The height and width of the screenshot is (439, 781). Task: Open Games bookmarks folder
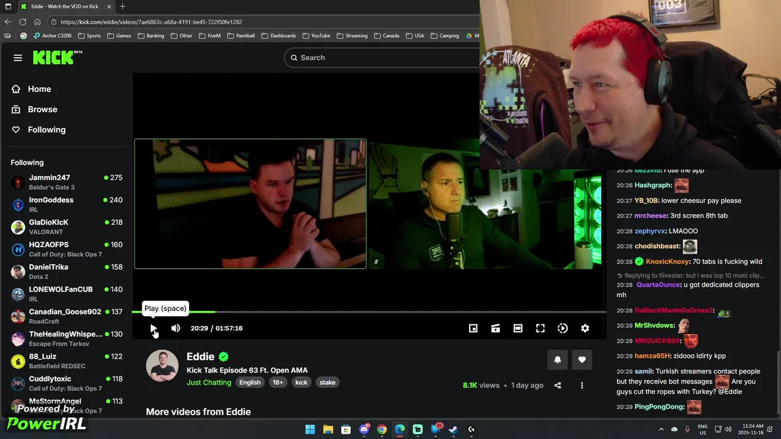click(119, 36)
